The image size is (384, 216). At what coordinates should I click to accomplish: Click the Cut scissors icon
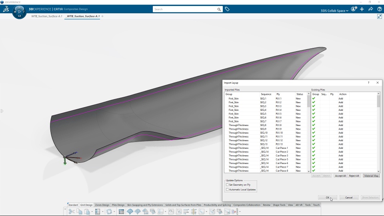72,212
